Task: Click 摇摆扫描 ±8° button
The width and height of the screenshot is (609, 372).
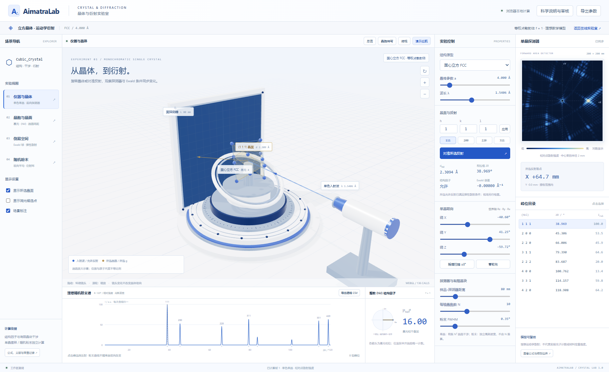Action: tap(457, 264)
